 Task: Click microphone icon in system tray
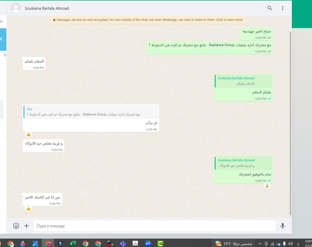284,244
